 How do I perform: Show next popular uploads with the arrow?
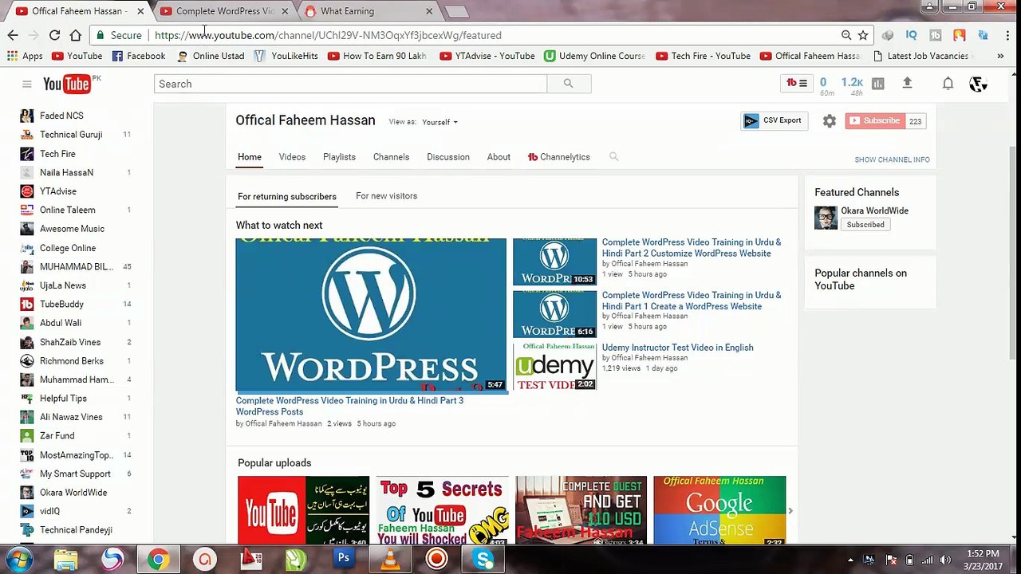tap(790, 511)
